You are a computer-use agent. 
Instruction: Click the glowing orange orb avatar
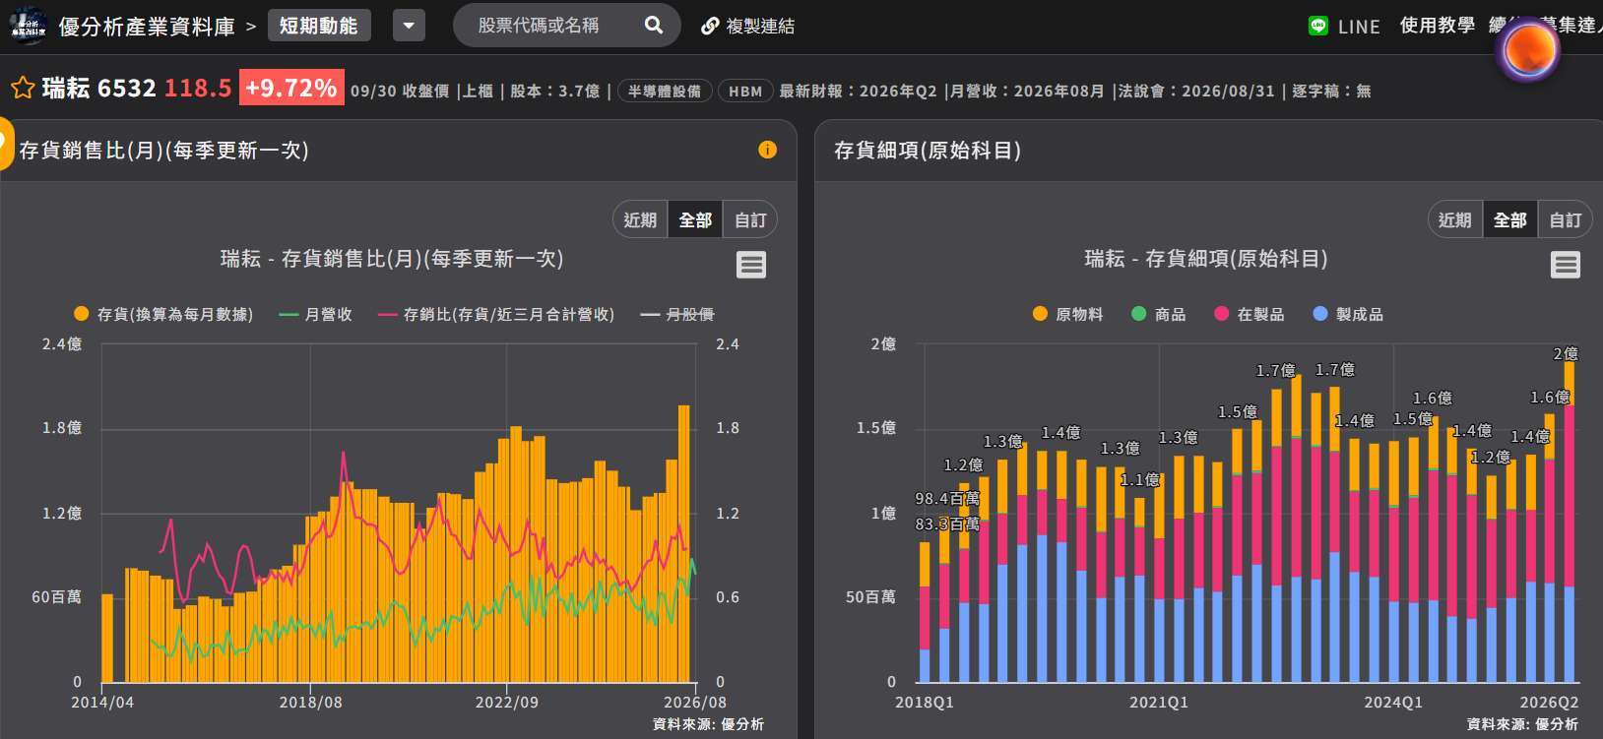(1529, 48)
